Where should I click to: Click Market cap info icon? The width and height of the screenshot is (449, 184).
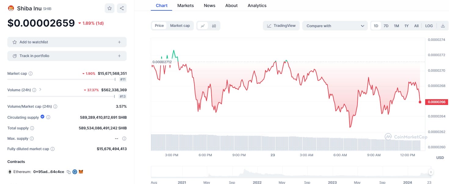(31, 74)
